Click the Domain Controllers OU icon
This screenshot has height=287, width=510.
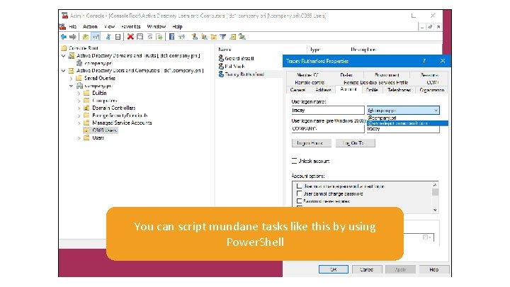(86, 108)
